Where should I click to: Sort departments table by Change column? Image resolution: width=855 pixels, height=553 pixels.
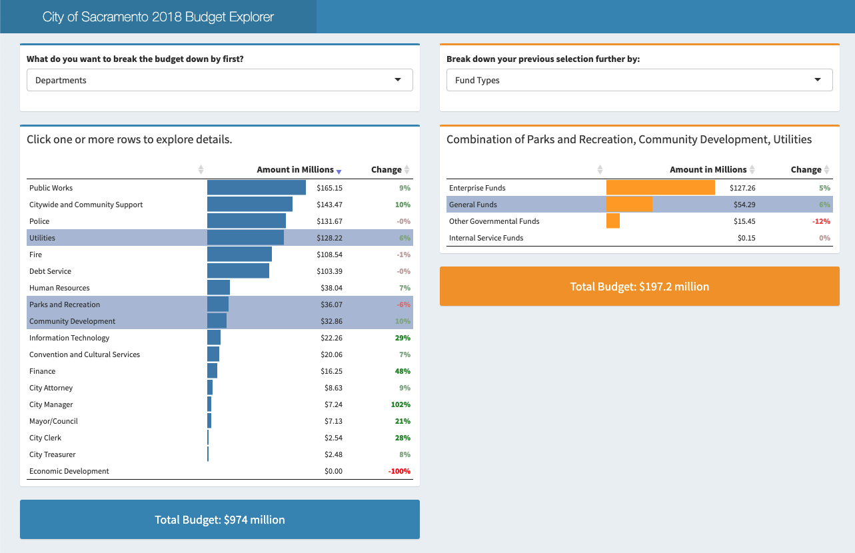[x=391, y=170]
